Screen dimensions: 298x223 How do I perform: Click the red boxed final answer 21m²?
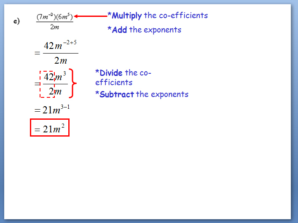(49, 128)
